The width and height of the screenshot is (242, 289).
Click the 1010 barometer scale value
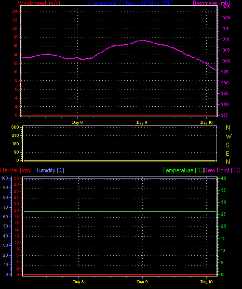point(225,39)
